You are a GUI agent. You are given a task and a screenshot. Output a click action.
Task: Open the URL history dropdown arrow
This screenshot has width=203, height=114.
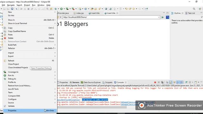point(159,17)
